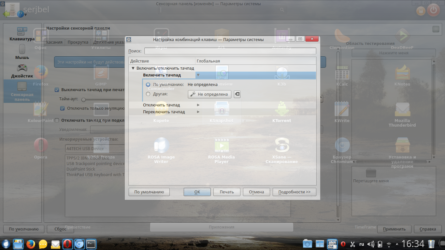Launch ROSA Media Player from the grid
The image size is (445, 250).
(x=222, y=150)
